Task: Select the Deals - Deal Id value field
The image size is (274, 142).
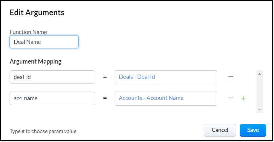Action: (x=166, y=77)
